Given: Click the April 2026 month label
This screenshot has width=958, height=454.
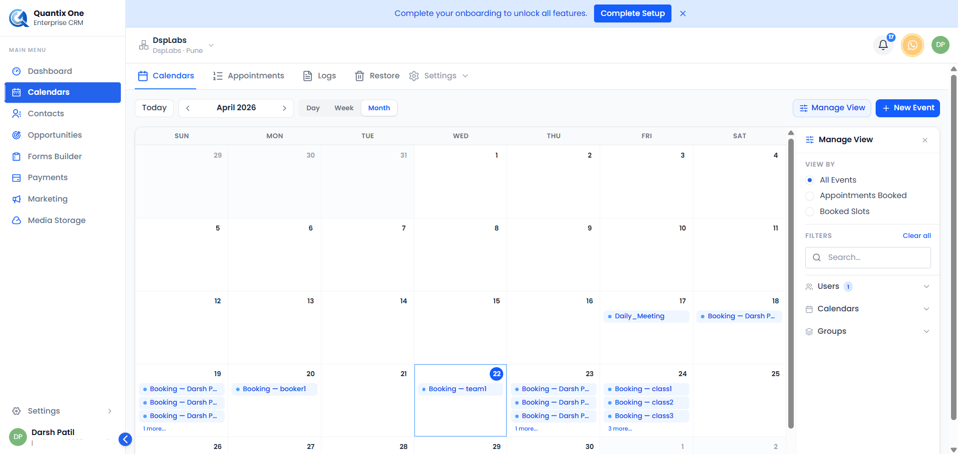Looking at the screenshot, I should [x=236, y=108].
